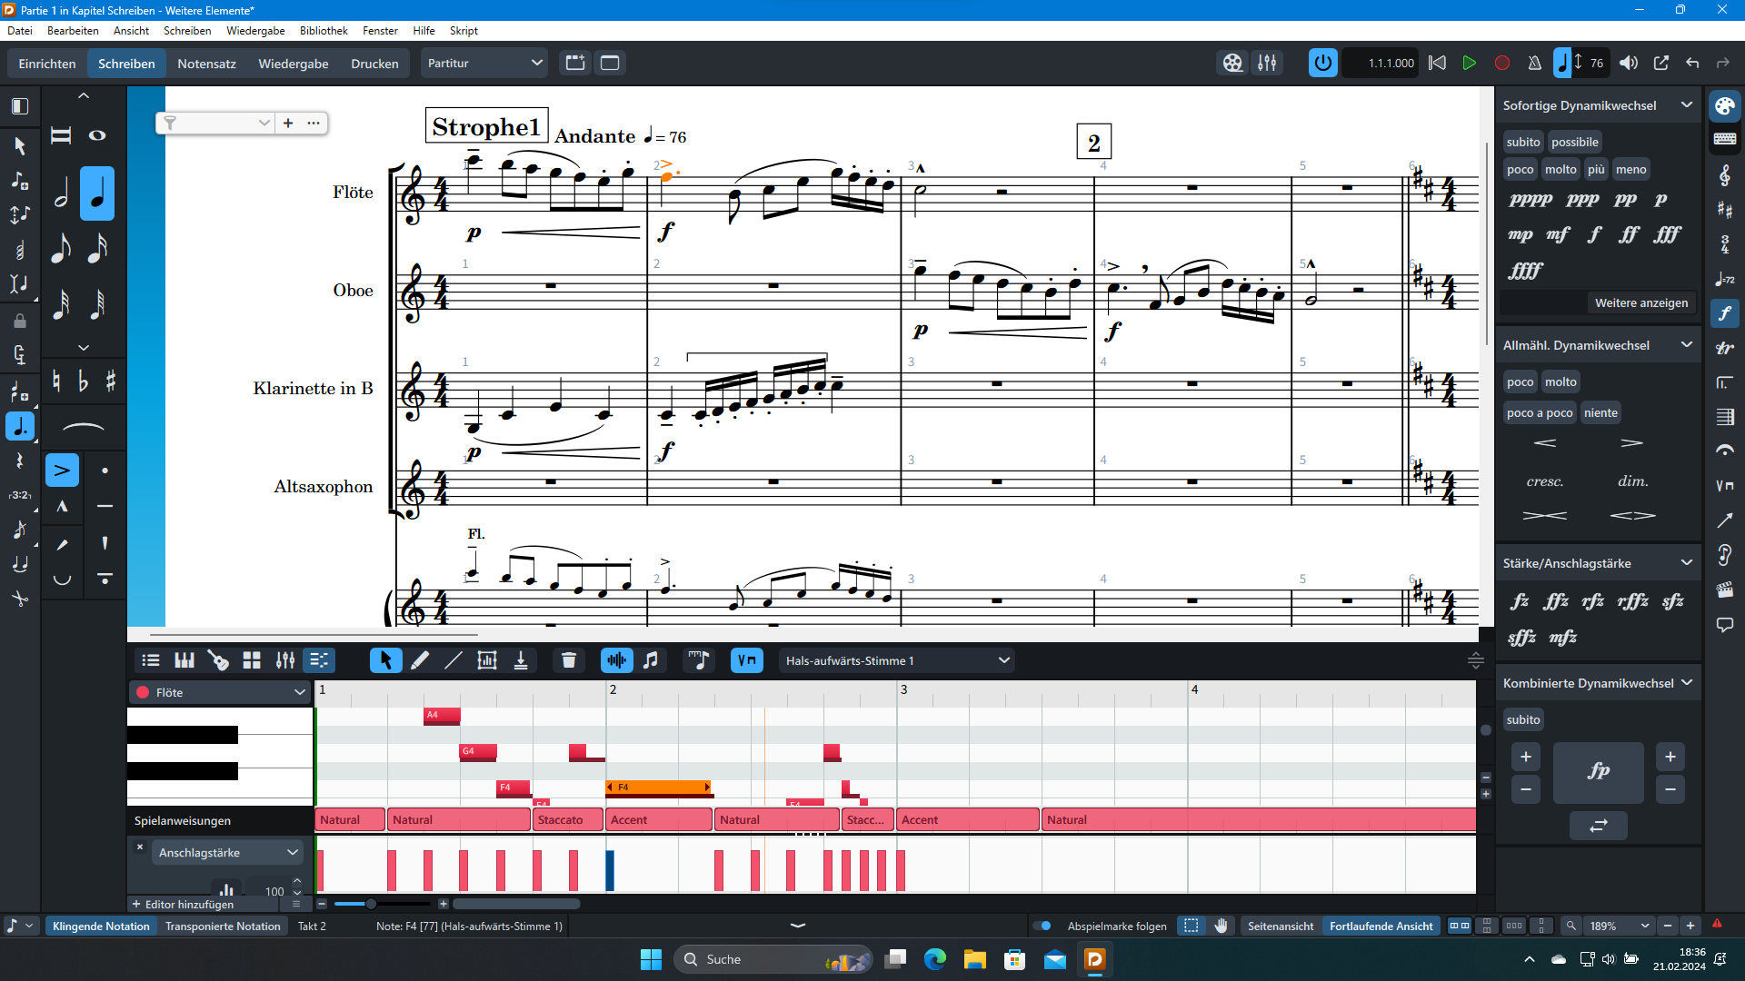
Task: Toggle Abspielmarke folgen switch
Action: point(1042,926)
